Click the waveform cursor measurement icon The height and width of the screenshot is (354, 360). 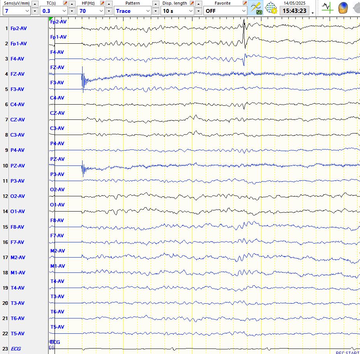click(327, 8)
